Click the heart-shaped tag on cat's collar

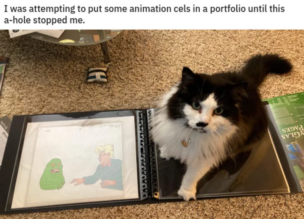pos(185,144)
